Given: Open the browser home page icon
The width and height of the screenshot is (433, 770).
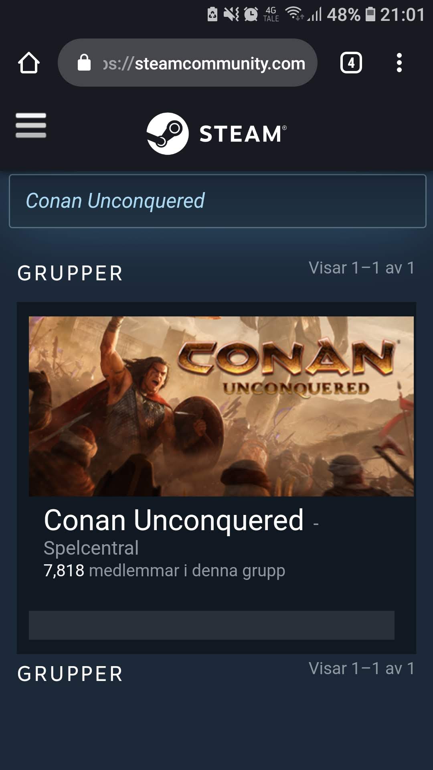Looking at the screenshot, I should (x=29, y=63).
